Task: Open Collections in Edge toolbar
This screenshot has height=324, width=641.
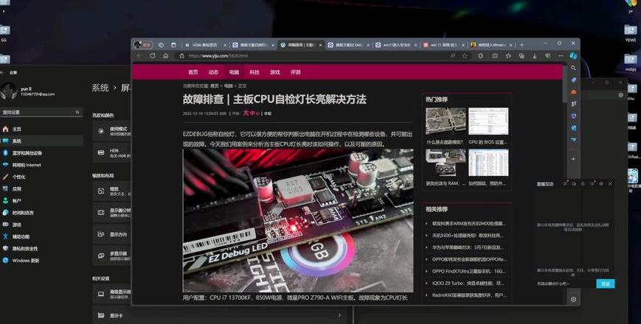Action: tap(522, 56)
